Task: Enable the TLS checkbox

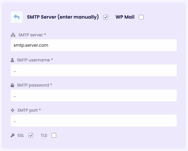Action: [x=54, y=135]
